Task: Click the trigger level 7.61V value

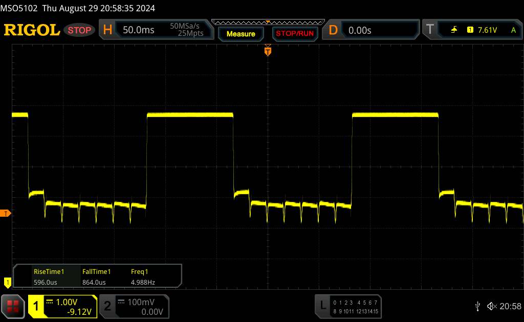Action: [487, 30]
